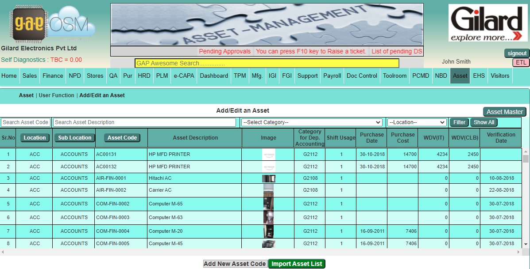530x269 pixels.
Task: Sort by the Asset Code column header
Action: [x=122, y=138]
